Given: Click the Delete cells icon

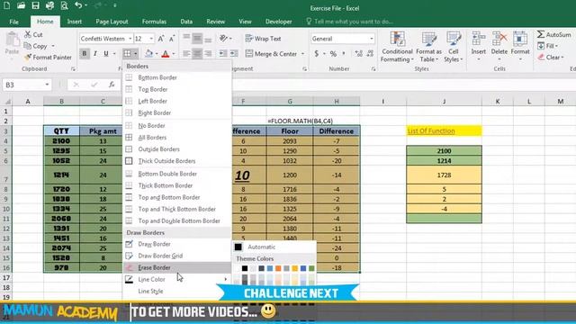Looking at the screenshot, I should tap(499, 39).
